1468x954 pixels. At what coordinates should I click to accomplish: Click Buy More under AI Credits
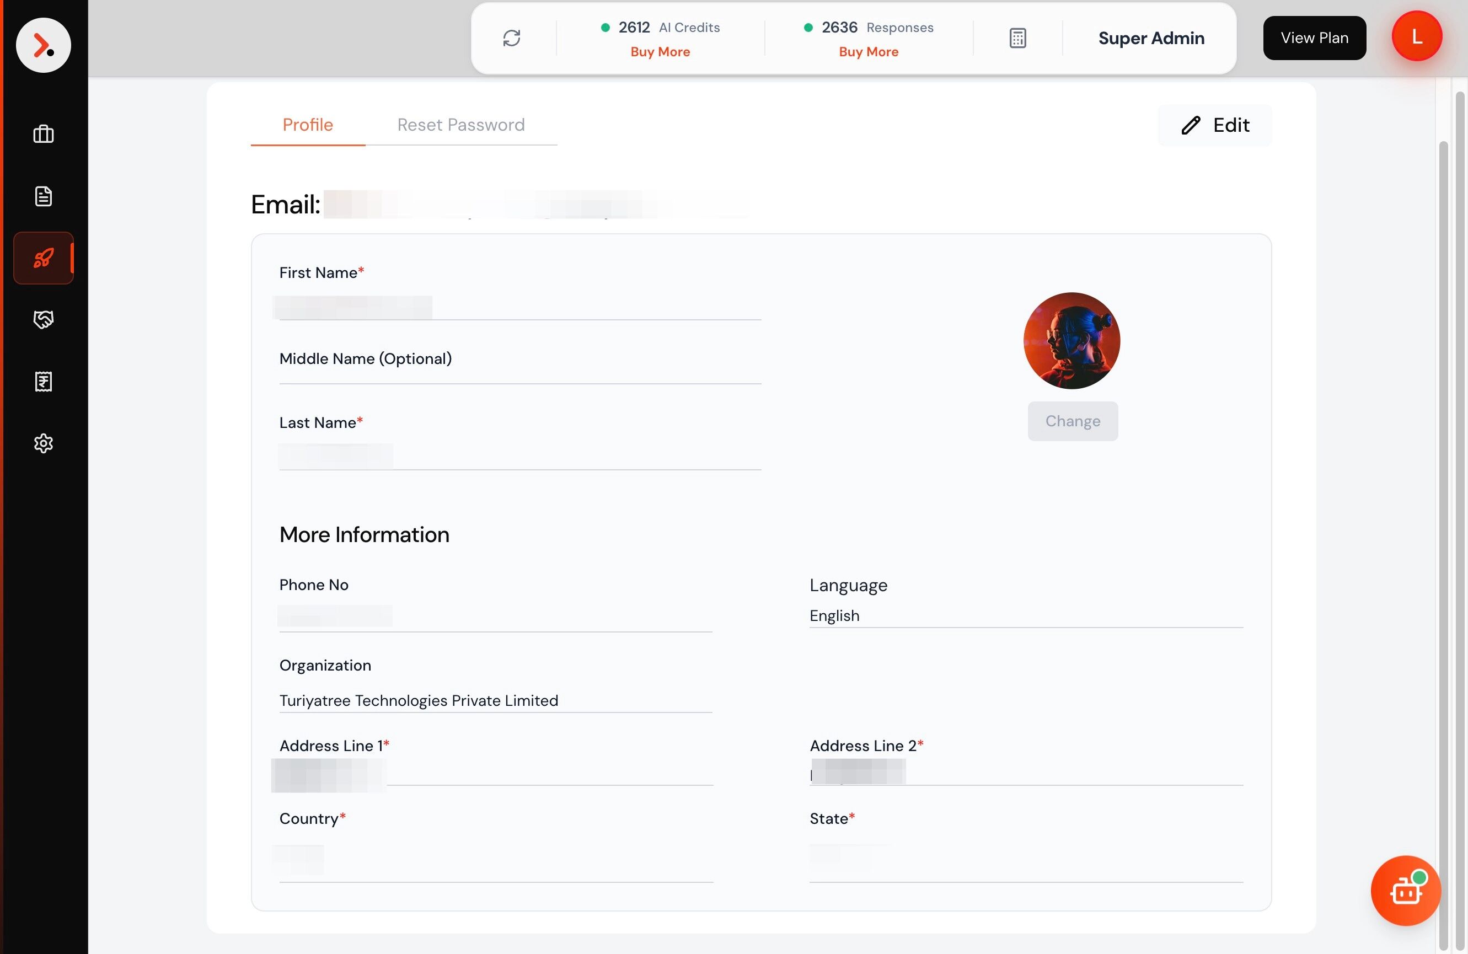(660, 52)
